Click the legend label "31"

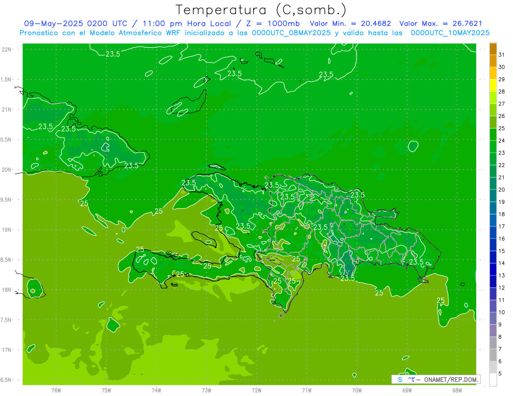point(502,55)
